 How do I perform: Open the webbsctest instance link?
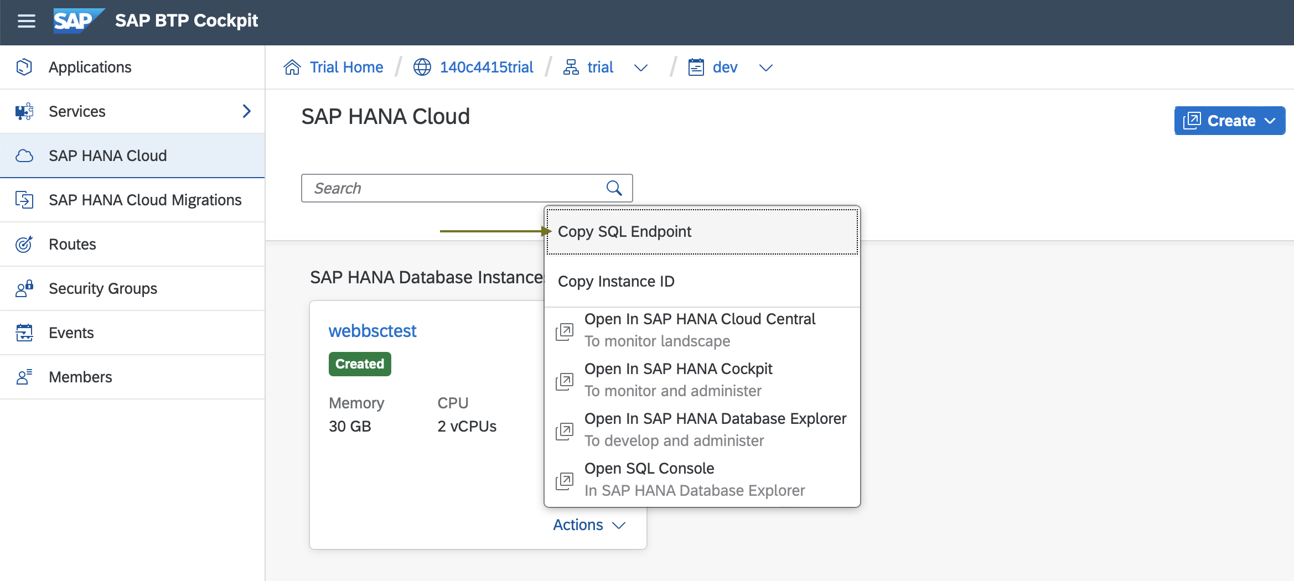click(x=372, y=330)
